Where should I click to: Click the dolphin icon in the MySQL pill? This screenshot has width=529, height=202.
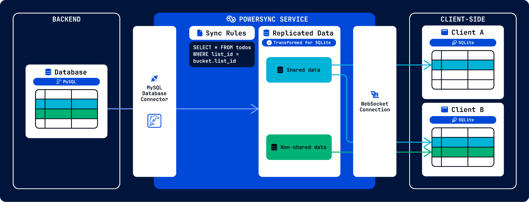click(x=59, y=82)
